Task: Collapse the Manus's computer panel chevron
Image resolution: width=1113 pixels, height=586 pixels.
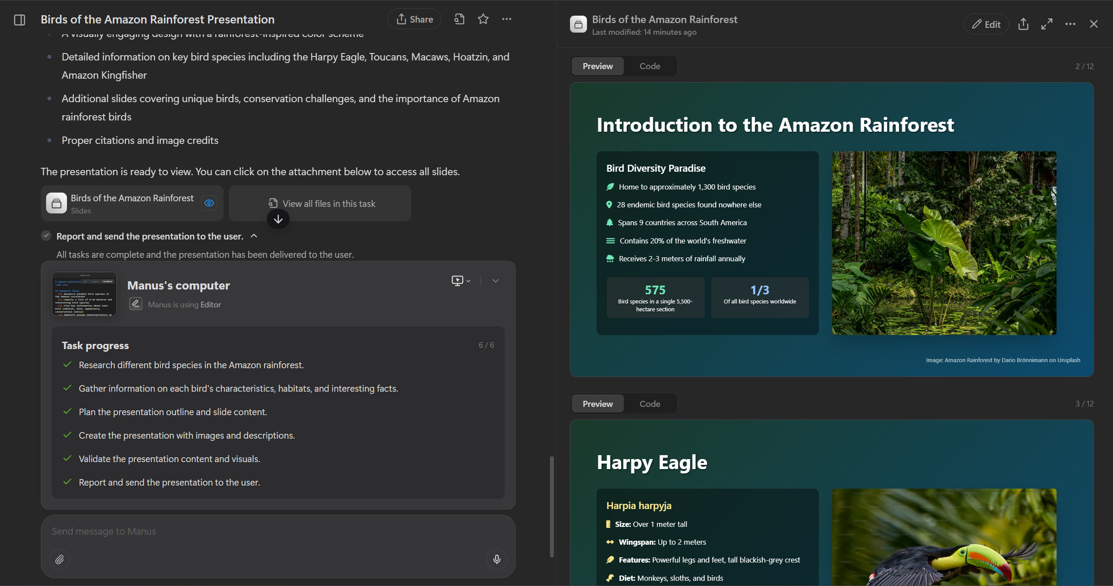Action: [495, 281]
